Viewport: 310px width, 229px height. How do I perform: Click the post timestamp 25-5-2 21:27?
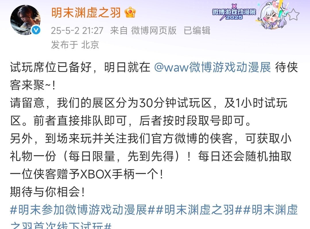[77, 31]
